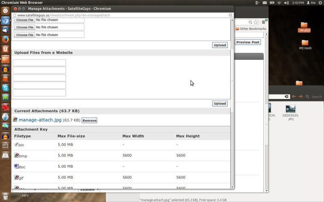Click the bottom Choose File button
Viewport: 324px width, 202px height.
point(24,35)
